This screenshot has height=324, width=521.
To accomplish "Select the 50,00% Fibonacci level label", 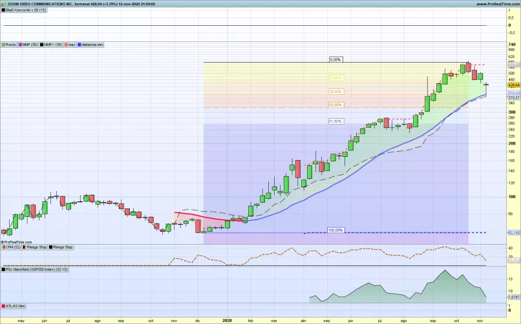I will tap(335, 105).
